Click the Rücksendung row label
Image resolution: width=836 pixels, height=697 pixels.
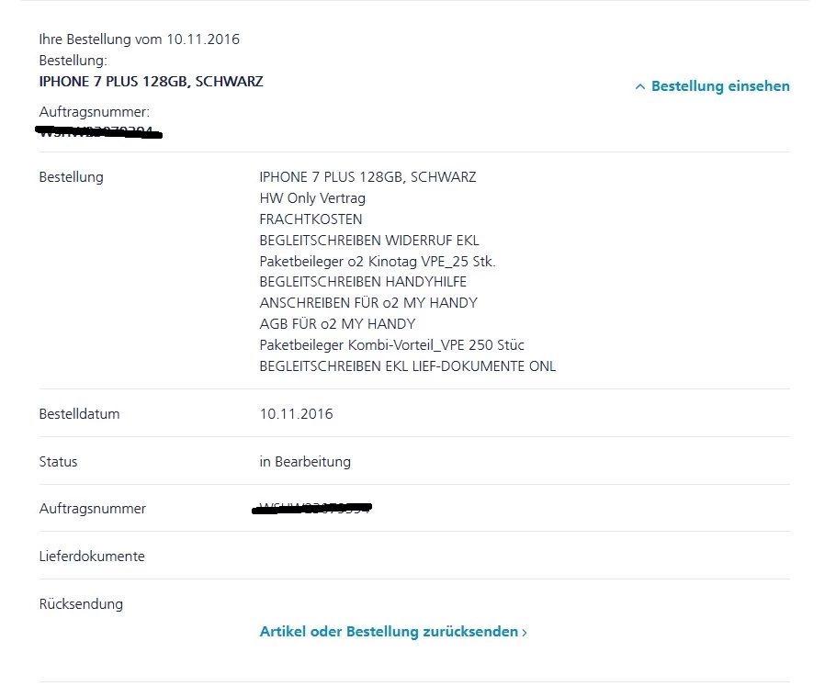[81, 604]
